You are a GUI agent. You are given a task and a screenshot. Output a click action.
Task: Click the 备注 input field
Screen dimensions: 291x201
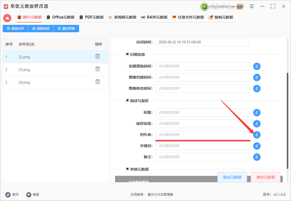tap(202, 157)
